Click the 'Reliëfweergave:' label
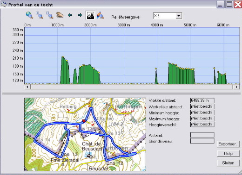 pos(126,17)
